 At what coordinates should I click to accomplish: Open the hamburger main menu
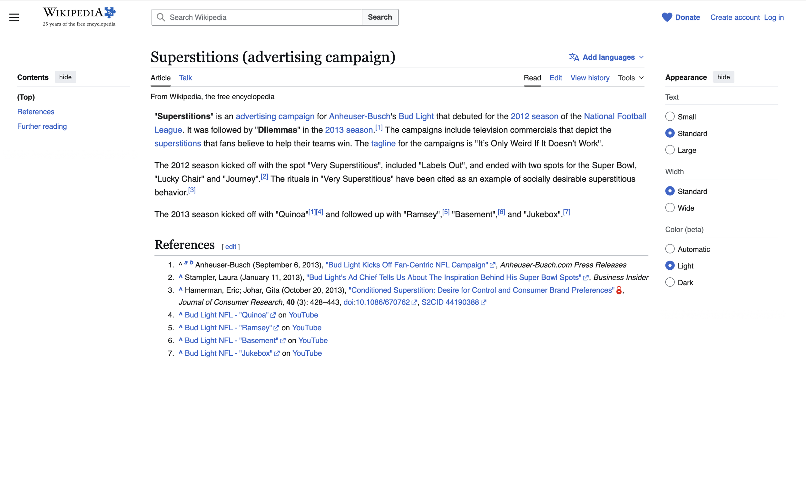tap(14, 17)
